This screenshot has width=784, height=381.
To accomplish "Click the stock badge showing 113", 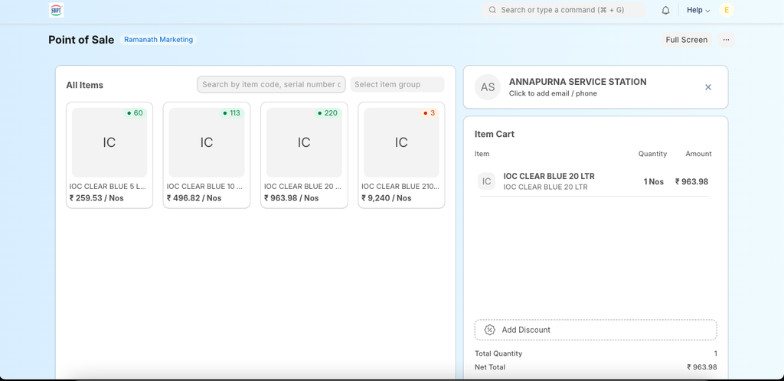I will point(231,113).
